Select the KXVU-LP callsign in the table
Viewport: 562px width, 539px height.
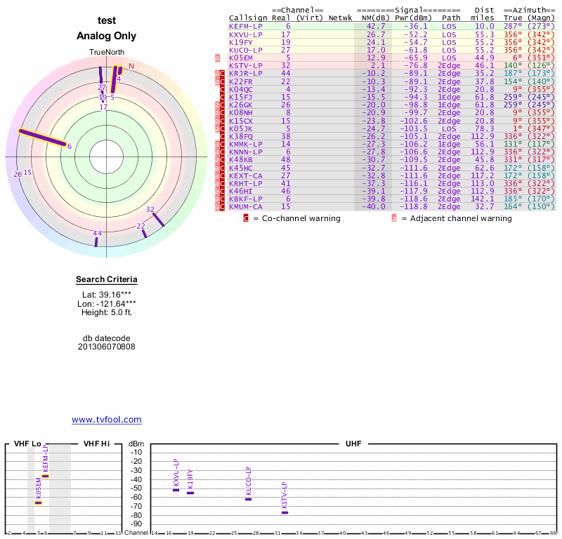[x=245, y=34]
